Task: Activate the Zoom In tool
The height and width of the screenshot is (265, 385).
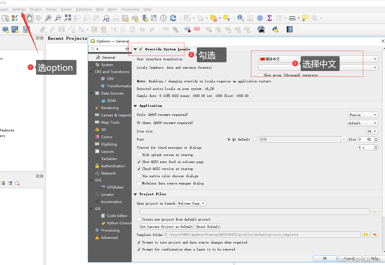Action: [49, 18]
